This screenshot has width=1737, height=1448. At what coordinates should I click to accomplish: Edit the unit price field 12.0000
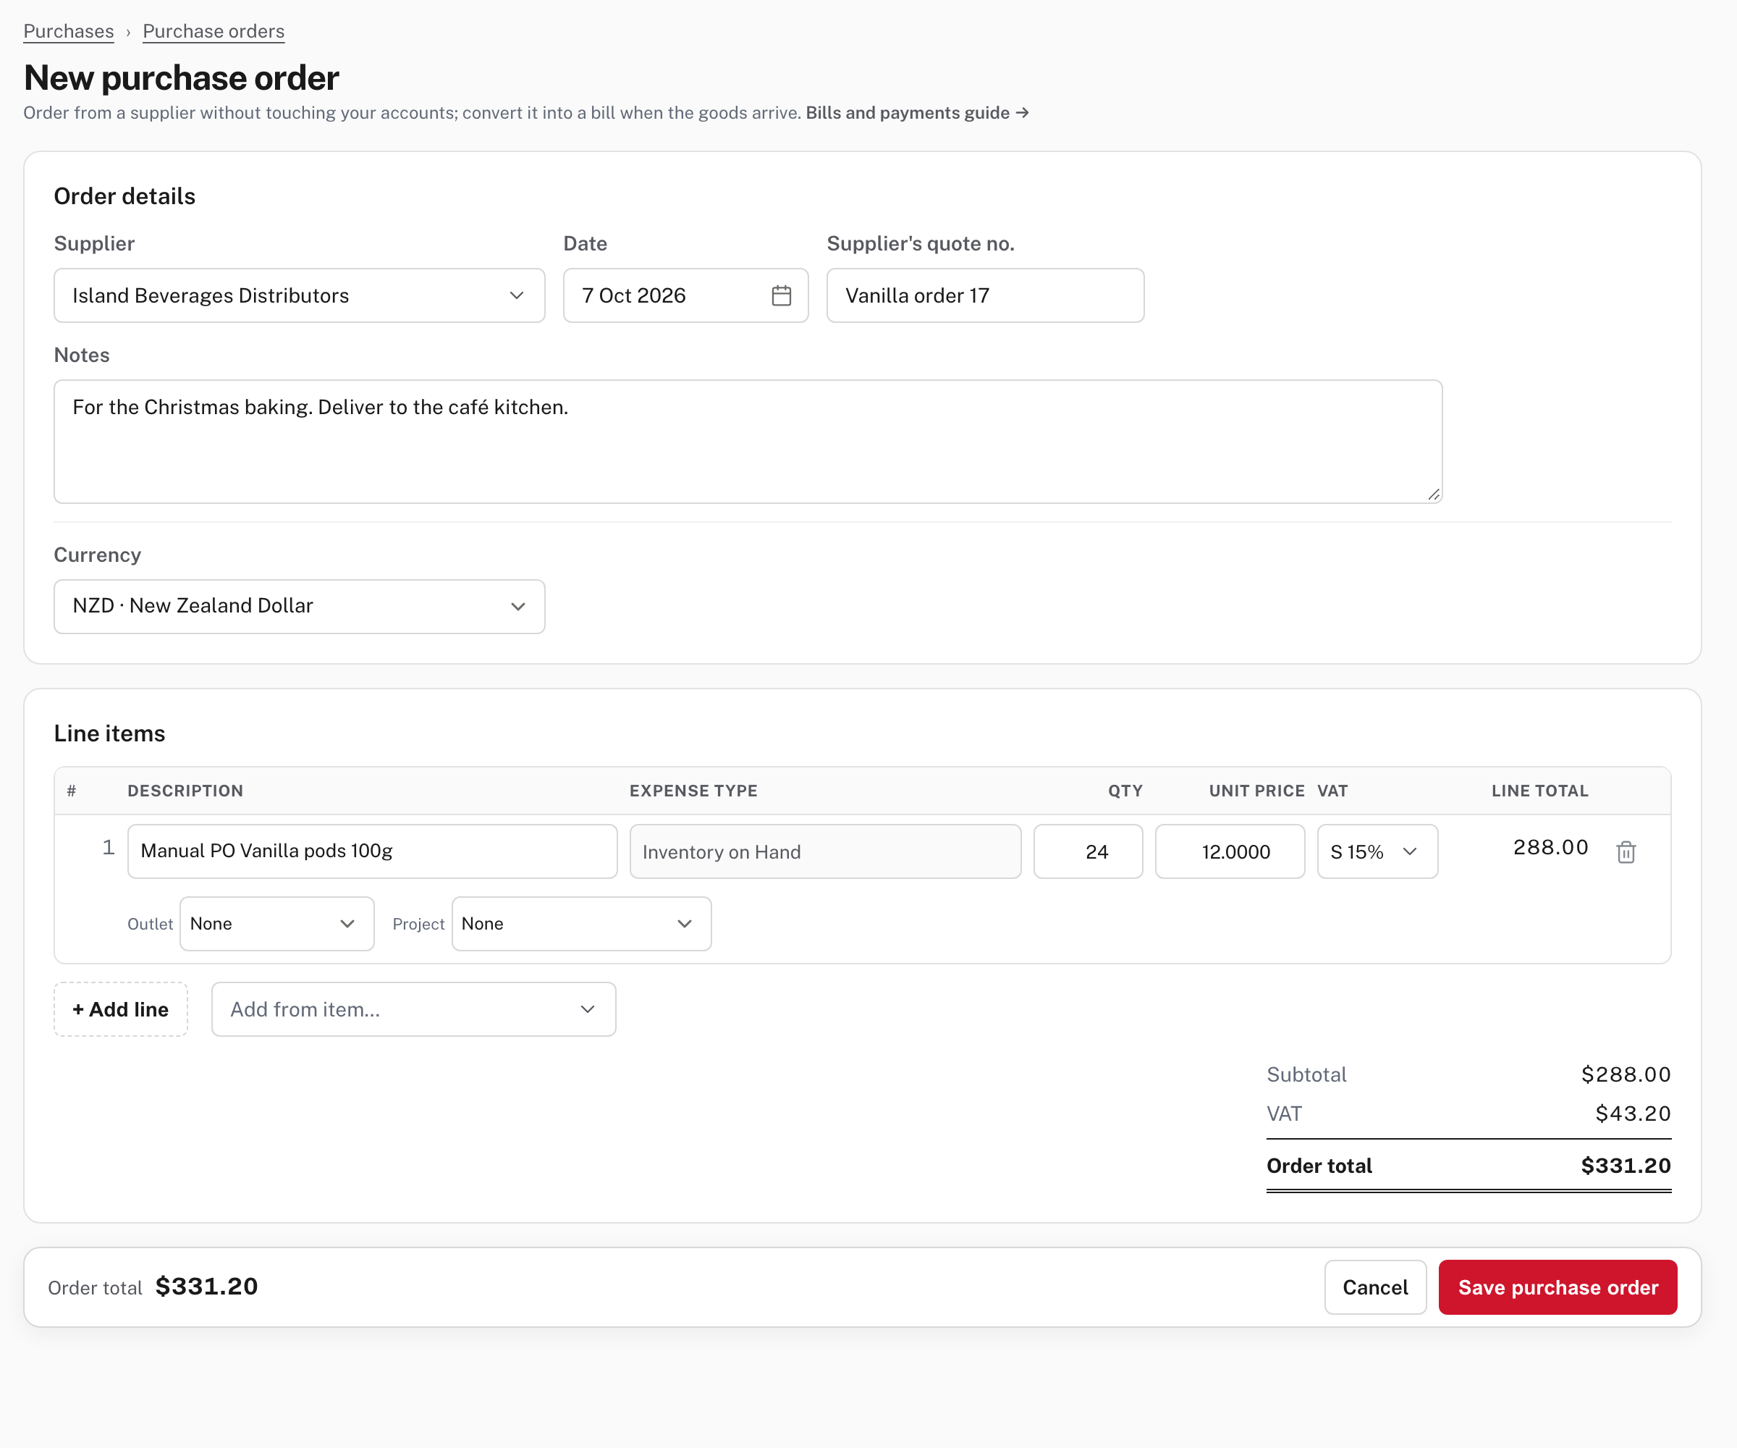[1230, 851]
